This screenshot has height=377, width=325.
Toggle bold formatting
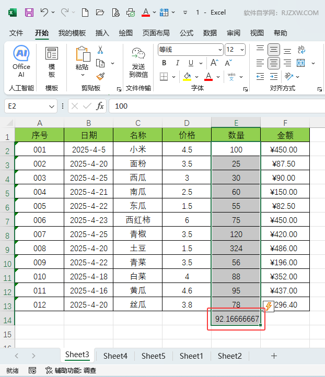click(x=164, y=63)
